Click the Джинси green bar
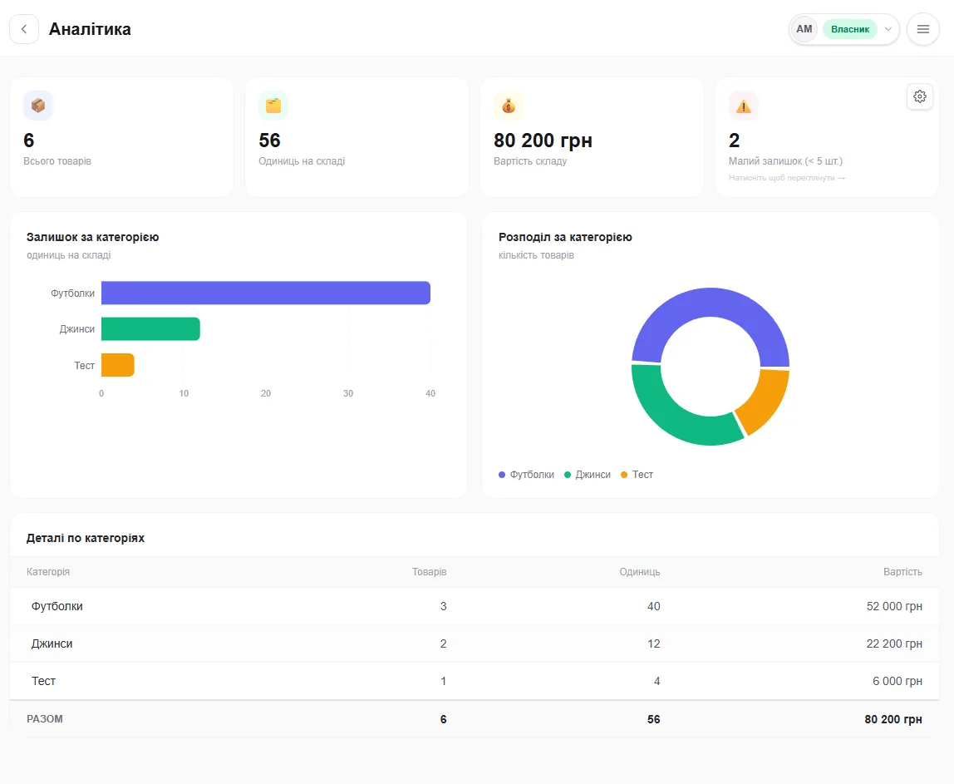 coord(151,328)
